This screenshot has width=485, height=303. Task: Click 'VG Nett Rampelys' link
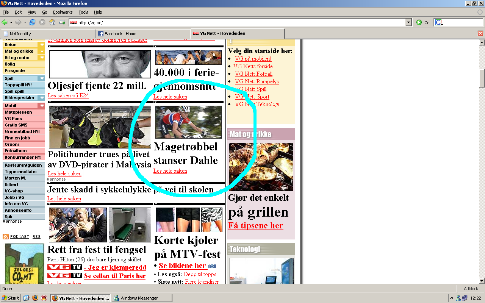pos(257,81)
